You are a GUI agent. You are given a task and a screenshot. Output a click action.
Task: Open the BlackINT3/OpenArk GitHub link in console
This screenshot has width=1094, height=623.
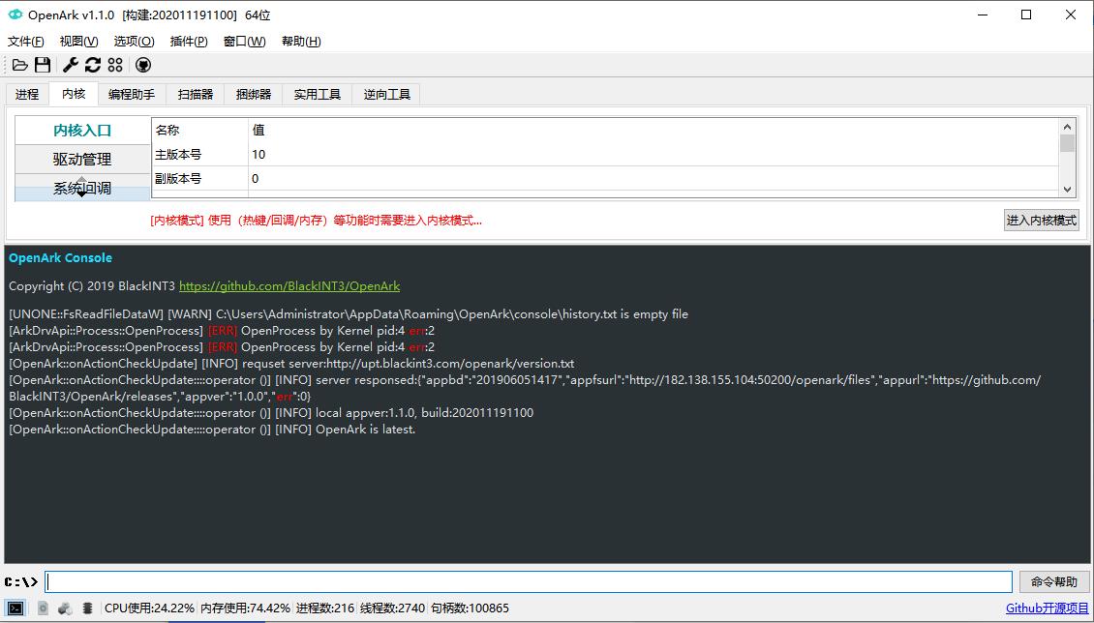pos(289,286)
